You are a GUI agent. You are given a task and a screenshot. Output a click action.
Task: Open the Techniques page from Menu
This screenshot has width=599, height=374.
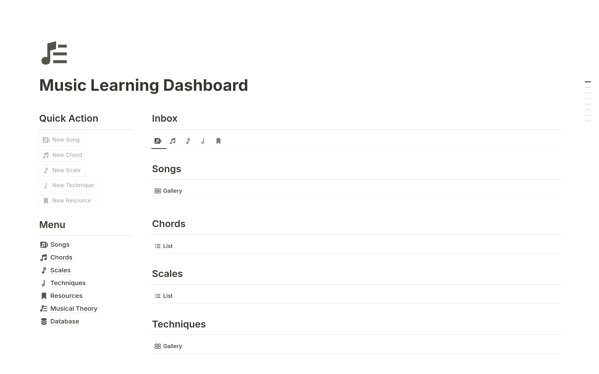[68, 283]
